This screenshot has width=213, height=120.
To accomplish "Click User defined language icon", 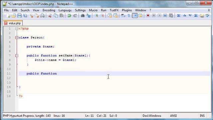I will [x=140, y=16].
